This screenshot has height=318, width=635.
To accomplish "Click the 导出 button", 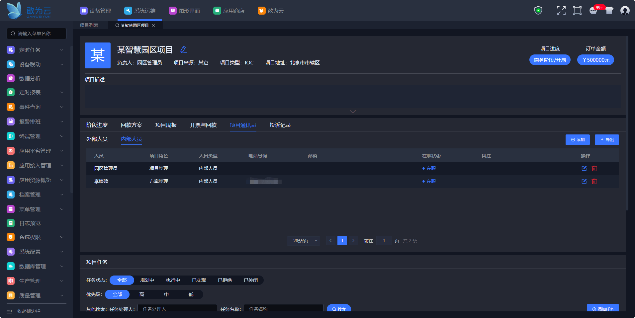I will coord(607,140).
